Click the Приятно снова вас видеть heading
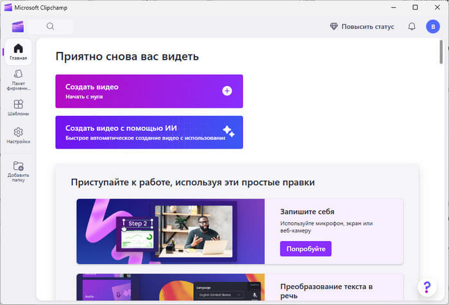Screen dimensions: 449x305 point(127,56)
